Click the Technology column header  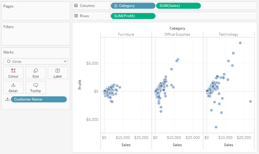point(229,34)
